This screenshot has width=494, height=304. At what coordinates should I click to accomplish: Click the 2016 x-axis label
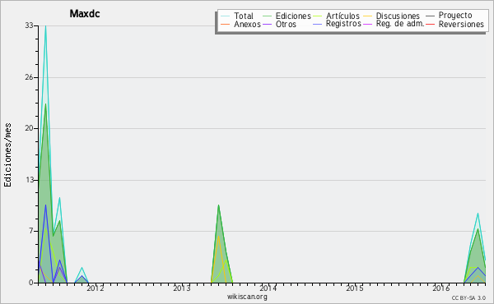[x=441, y=288]
